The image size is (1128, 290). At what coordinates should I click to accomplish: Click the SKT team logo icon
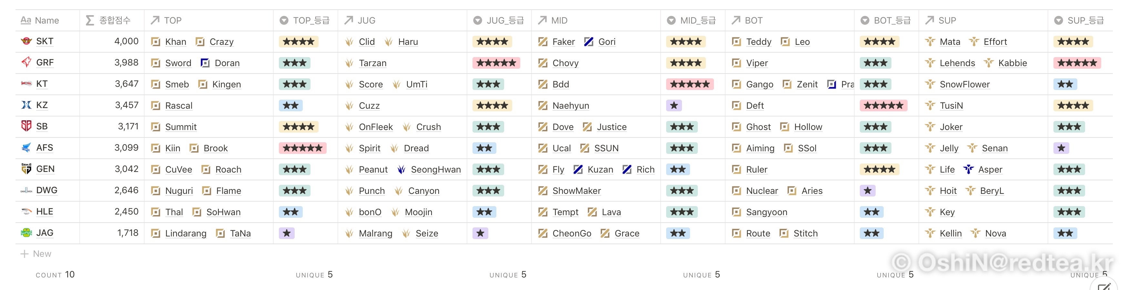click(x=26, y=41)
